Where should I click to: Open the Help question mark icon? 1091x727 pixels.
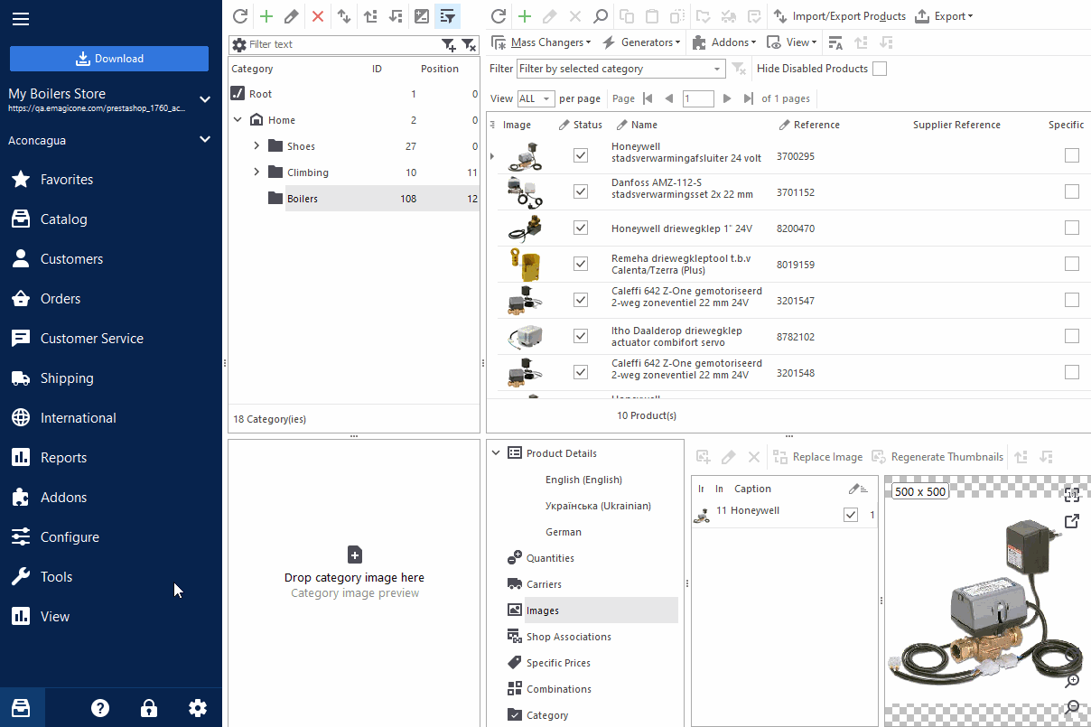(100, 708)
